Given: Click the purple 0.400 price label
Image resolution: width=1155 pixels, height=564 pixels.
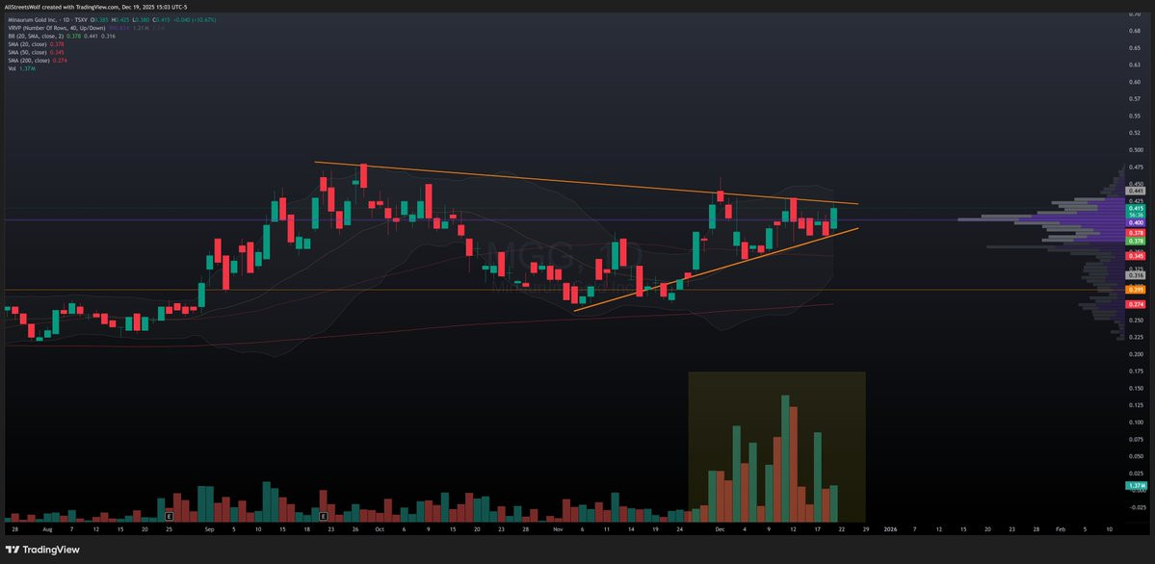Looking at the screenshot, I should [x=1135, y=222].
